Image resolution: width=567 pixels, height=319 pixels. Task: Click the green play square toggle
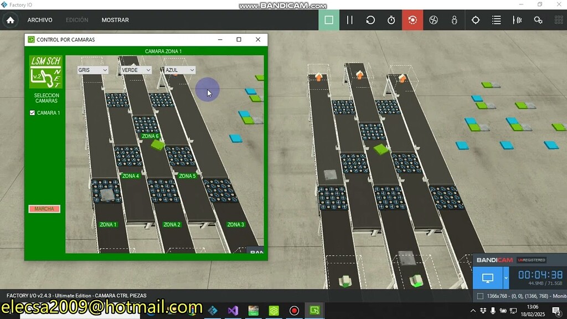(330, 19)
